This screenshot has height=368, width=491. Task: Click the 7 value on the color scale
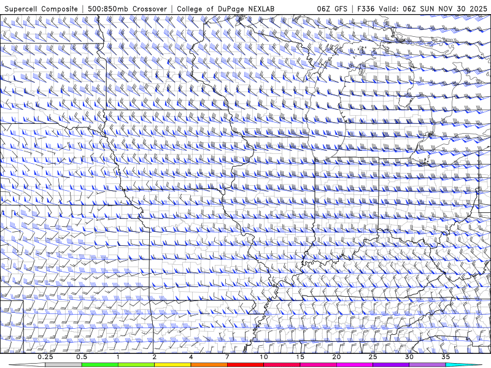tap(227, 357)
